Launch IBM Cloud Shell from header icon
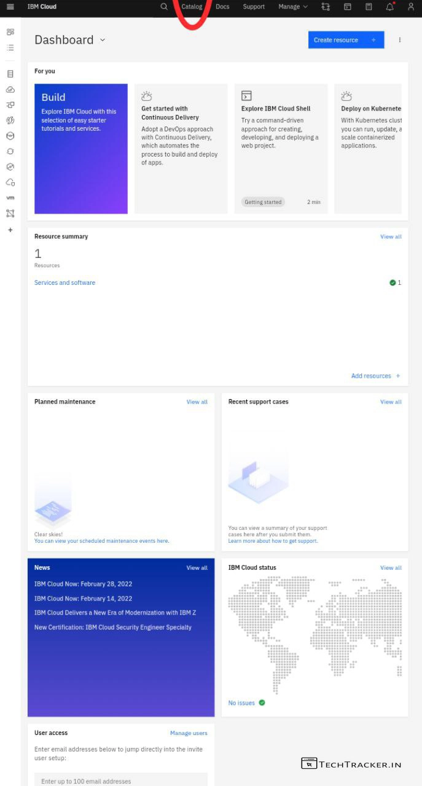Image resolution: width=422 pixels, height=786 pixels. 347,7
